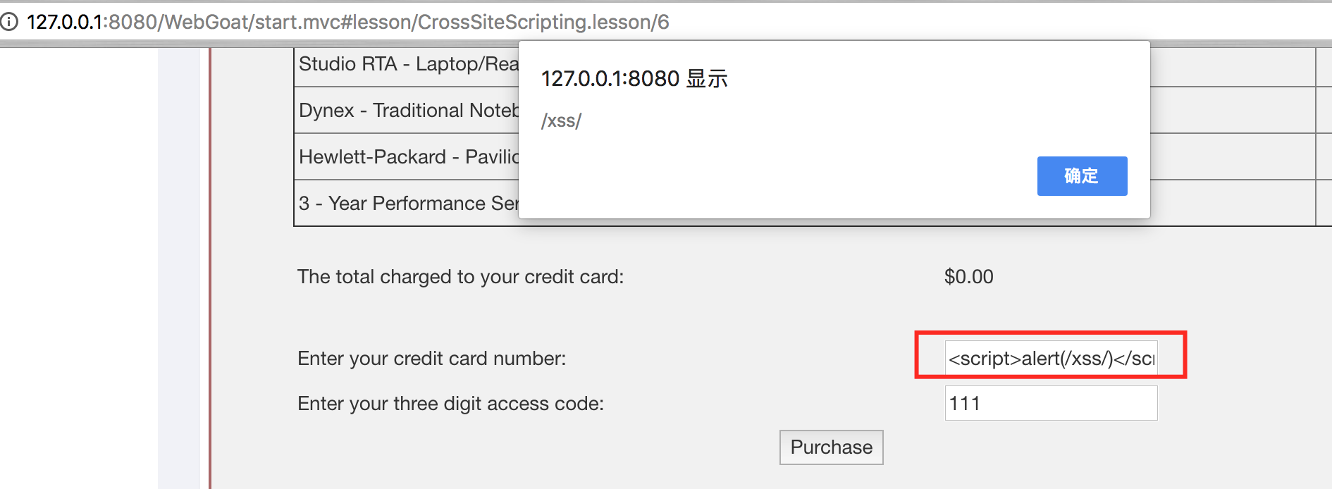
Task: Confirm the alert with the 确定 button
Action: [1082, 176]
